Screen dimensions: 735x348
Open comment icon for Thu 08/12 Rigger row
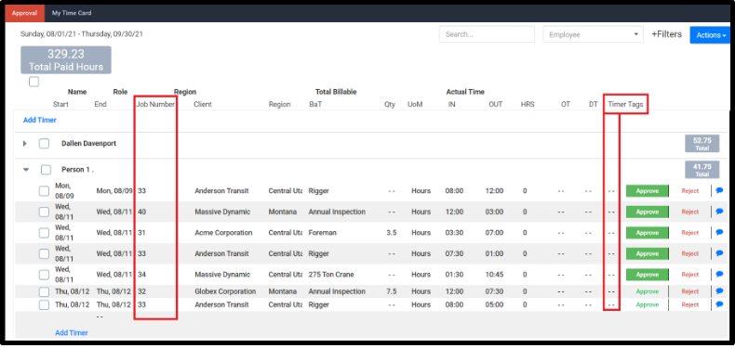[x=719, y=304]
